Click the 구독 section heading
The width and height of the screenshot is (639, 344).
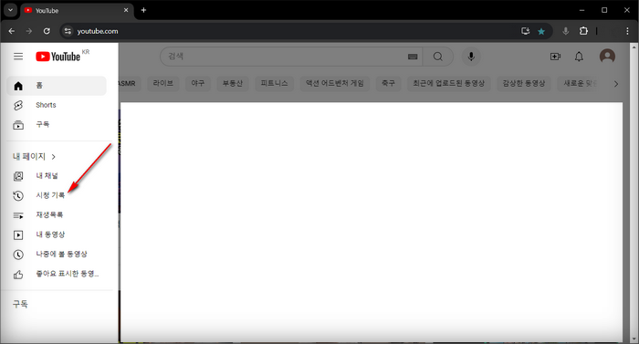(x=20, y=304)
